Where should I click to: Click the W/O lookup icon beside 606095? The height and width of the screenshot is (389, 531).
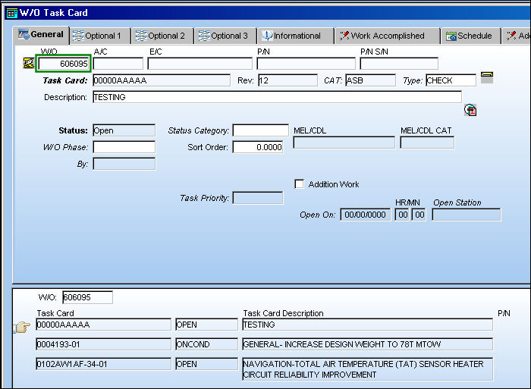click(29, 63)
